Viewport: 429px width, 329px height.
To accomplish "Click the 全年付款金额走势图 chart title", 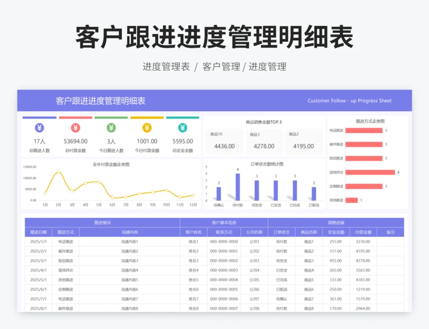I will 111,164.
